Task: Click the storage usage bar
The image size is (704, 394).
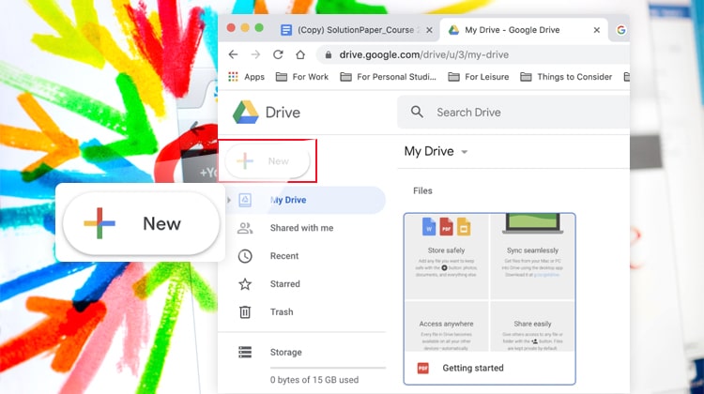Action: click(x=328, y=368)
